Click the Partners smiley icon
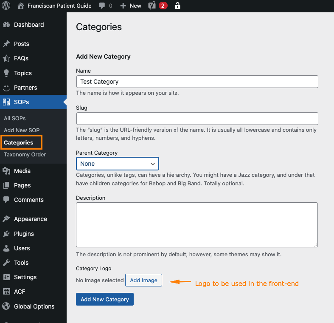The image size is (334, 323). tap(6, 88)
